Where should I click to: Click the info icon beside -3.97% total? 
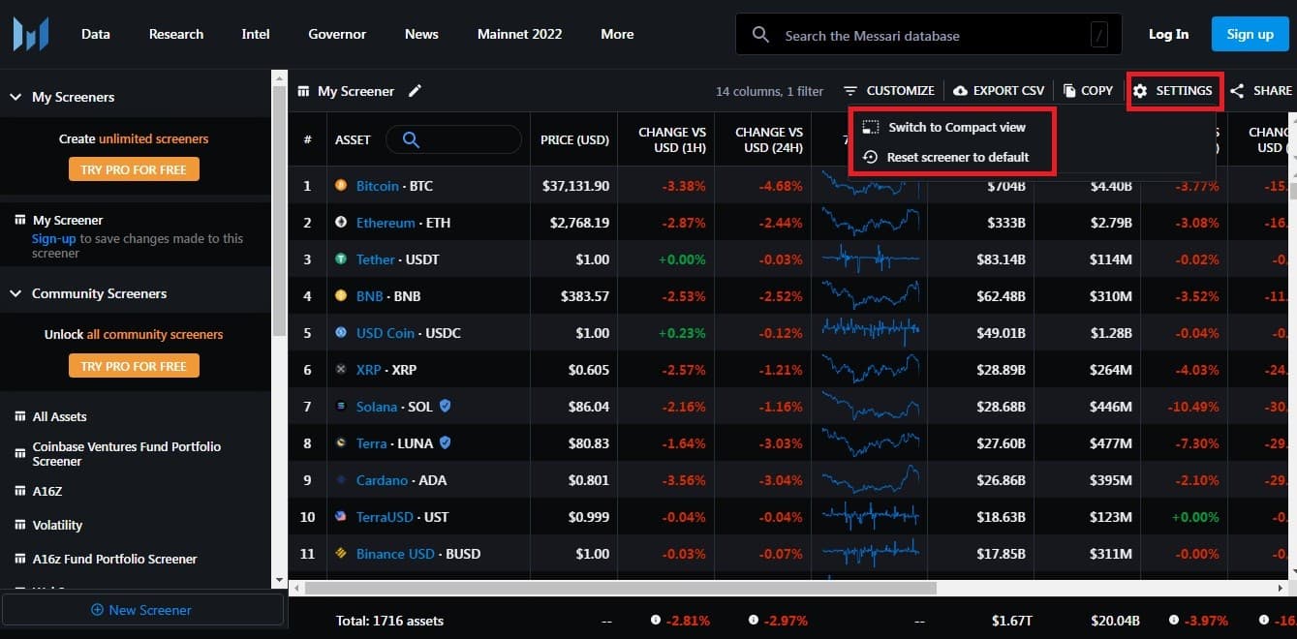1175,621
